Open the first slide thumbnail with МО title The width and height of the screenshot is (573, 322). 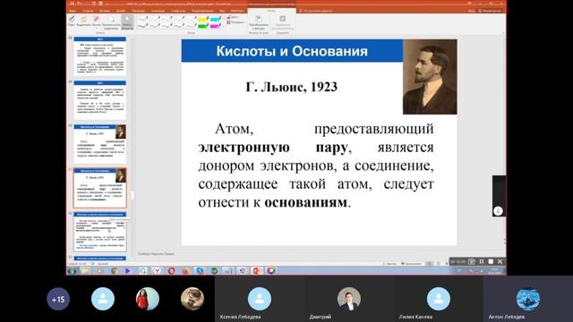[100, 56]
